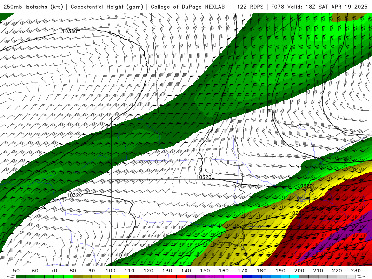This screenshot has width=372, height=279.
Task: Click the legend value 180
Action: click(x=262, y=271)
